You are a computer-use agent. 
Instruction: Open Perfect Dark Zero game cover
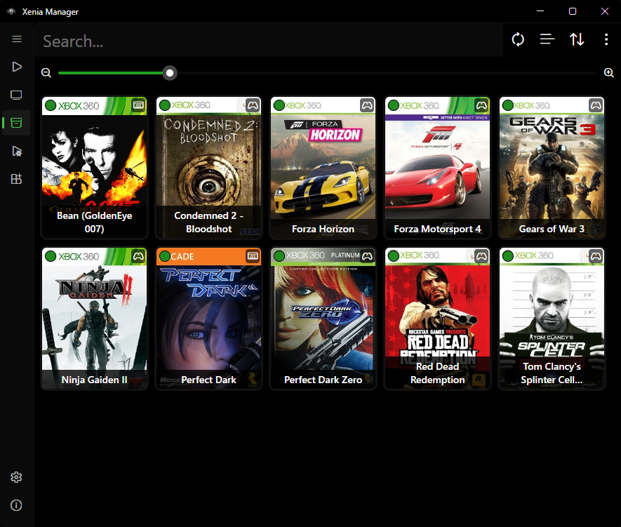point(323,319)
